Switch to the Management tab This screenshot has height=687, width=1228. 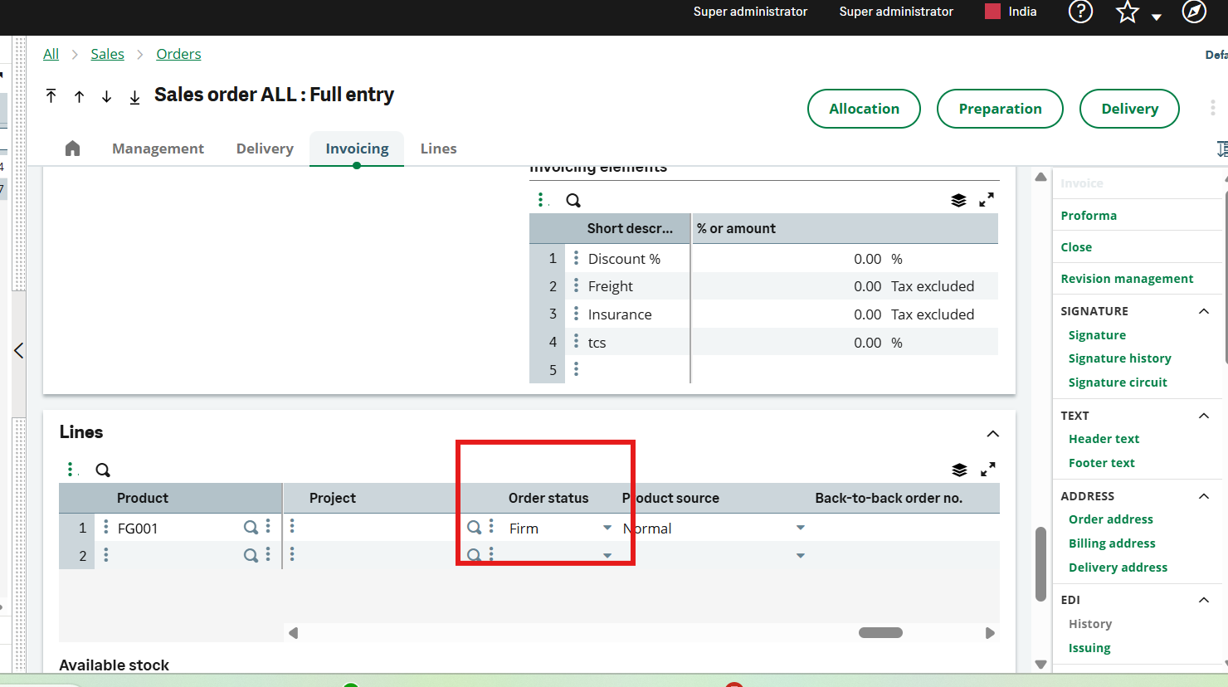(158, 149)
